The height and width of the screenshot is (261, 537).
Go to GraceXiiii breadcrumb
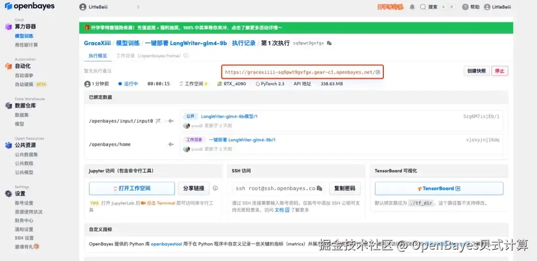pyautogui.click(x=97, y=43)
